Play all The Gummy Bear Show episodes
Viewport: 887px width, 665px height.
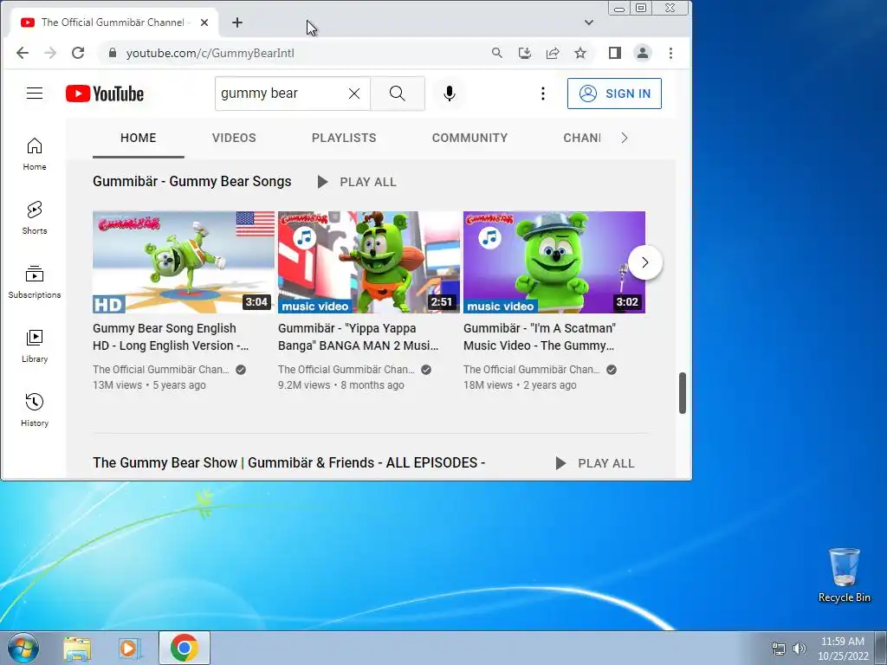[594, 463]
